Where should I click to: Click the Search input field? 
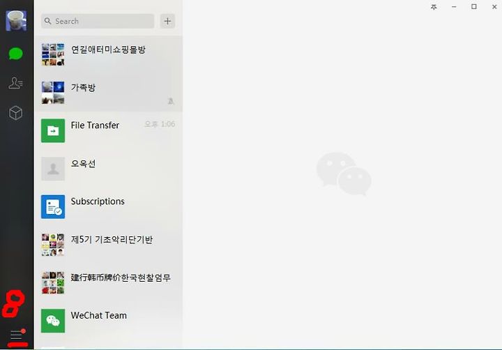tap(98, 21)
